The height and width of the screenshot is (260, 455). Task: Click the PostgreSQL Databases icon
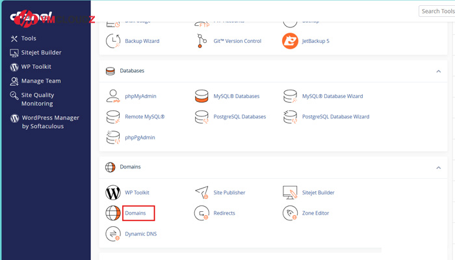tap(201, 116)
